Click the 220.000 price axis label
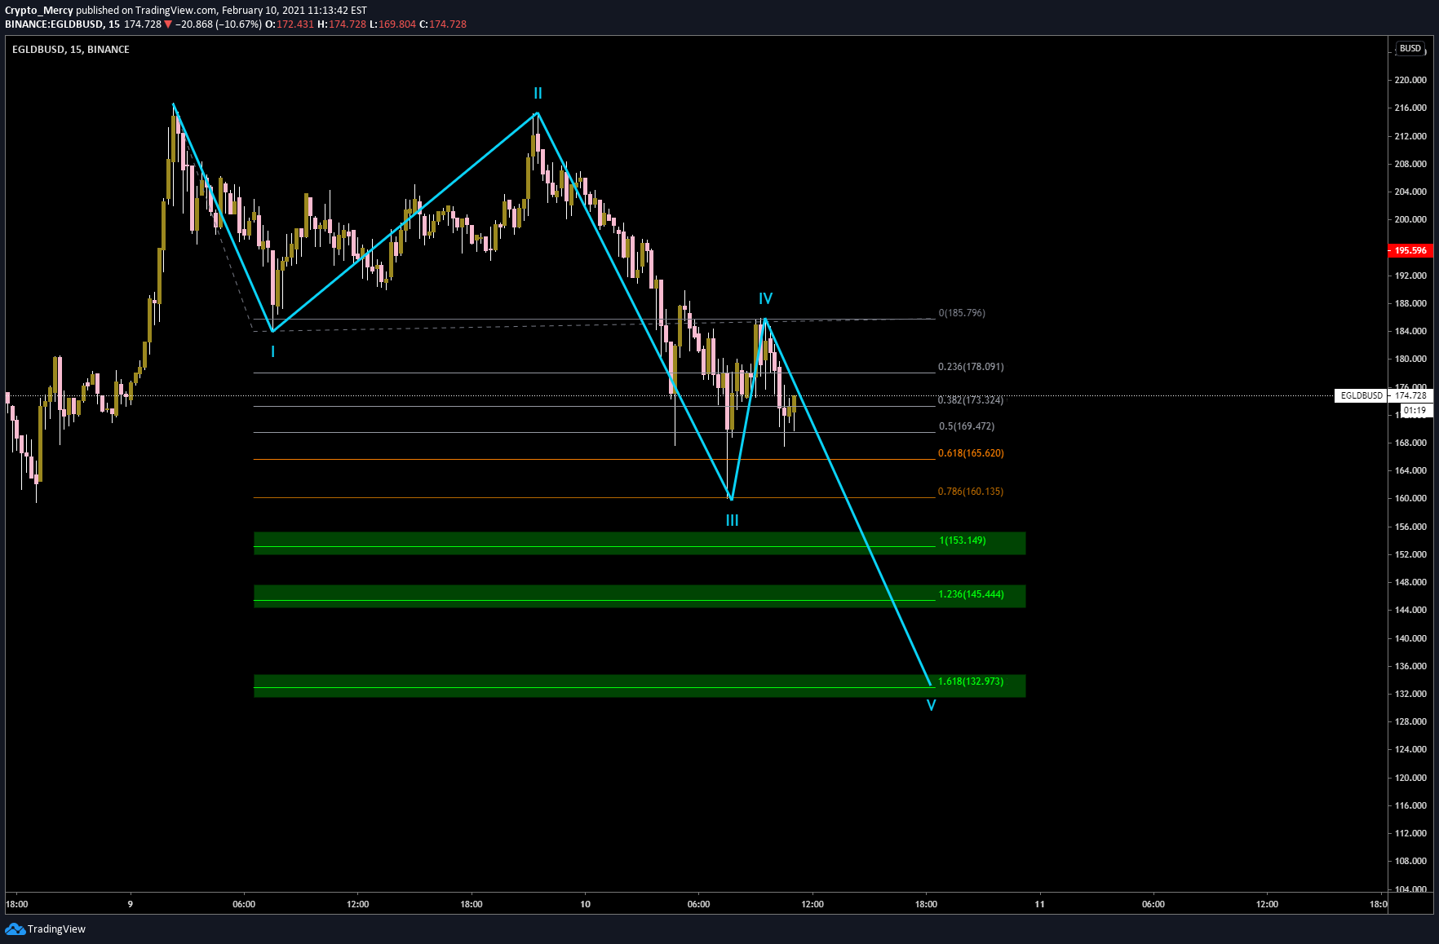 click(1410, 80)
